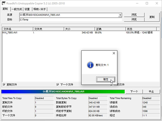This screenshot has height=121, width=162.
Task: Browse for target with second 浏览 button
Action: click(134, 19)
